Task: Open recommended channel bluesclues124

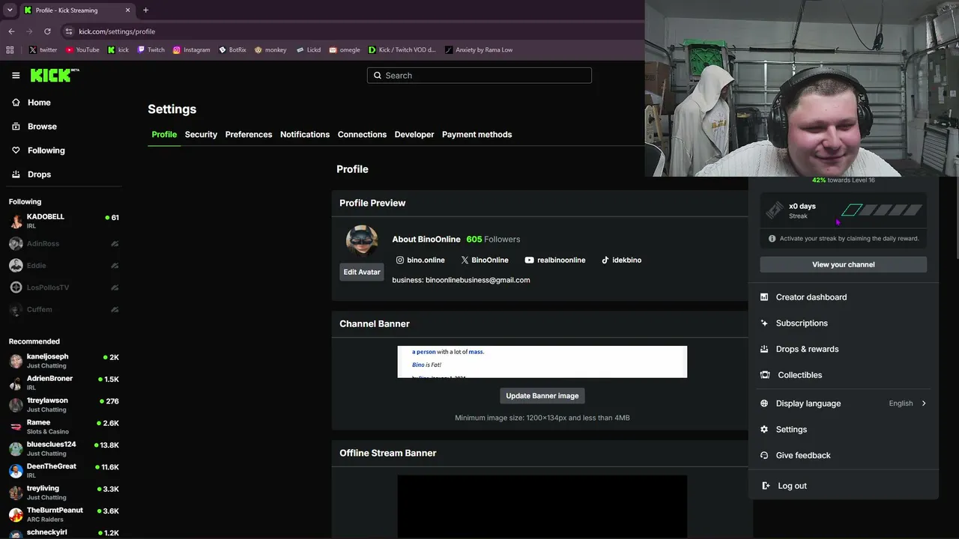Action: (64, 448)
